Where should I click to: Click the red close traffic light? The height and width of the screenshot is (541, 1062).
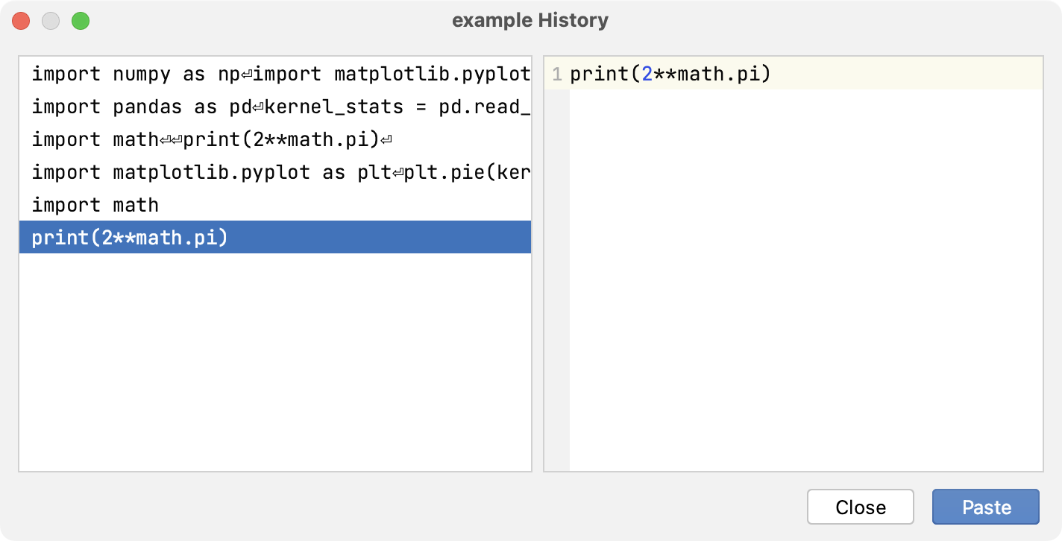(x=21, y=20)
